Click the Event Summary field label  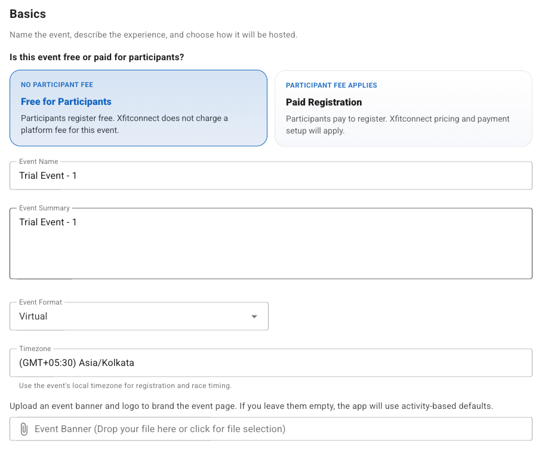click(x=45, y=208)
